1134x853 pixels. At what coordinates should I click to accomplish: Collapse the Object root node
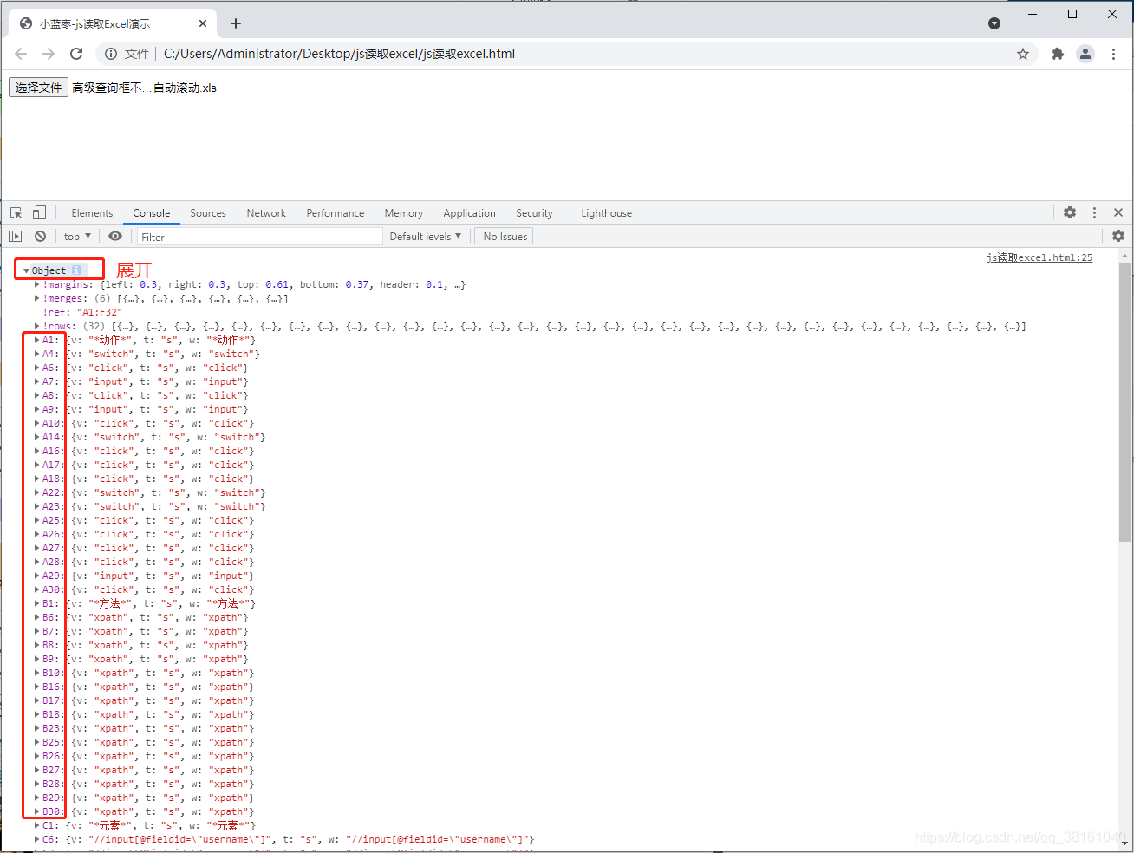click(x=26, y=270)
